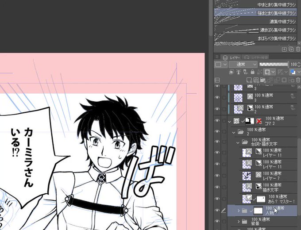The image size is (301, 230).
Task: Click the duplicate sub tool icon
Action: pos(291,49)
